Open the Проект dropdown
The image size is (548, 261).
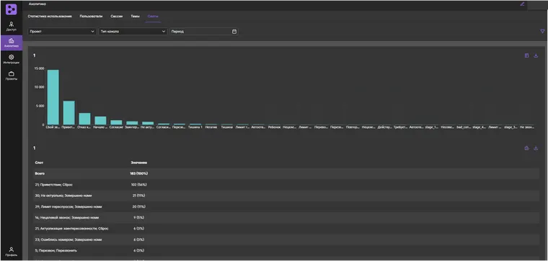tap(62, 32)
